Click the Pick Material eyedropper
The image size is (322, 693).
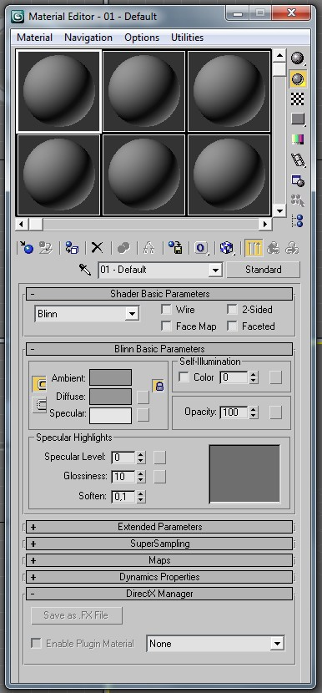(85, 269)
